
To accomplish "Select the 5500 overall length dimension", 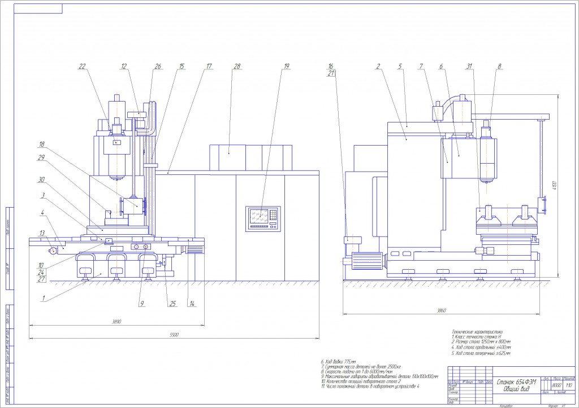I will [174, 335].
